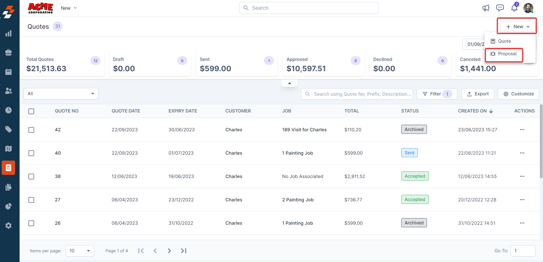
Task: Open the items per page dropdown
Action: point(80,251)
